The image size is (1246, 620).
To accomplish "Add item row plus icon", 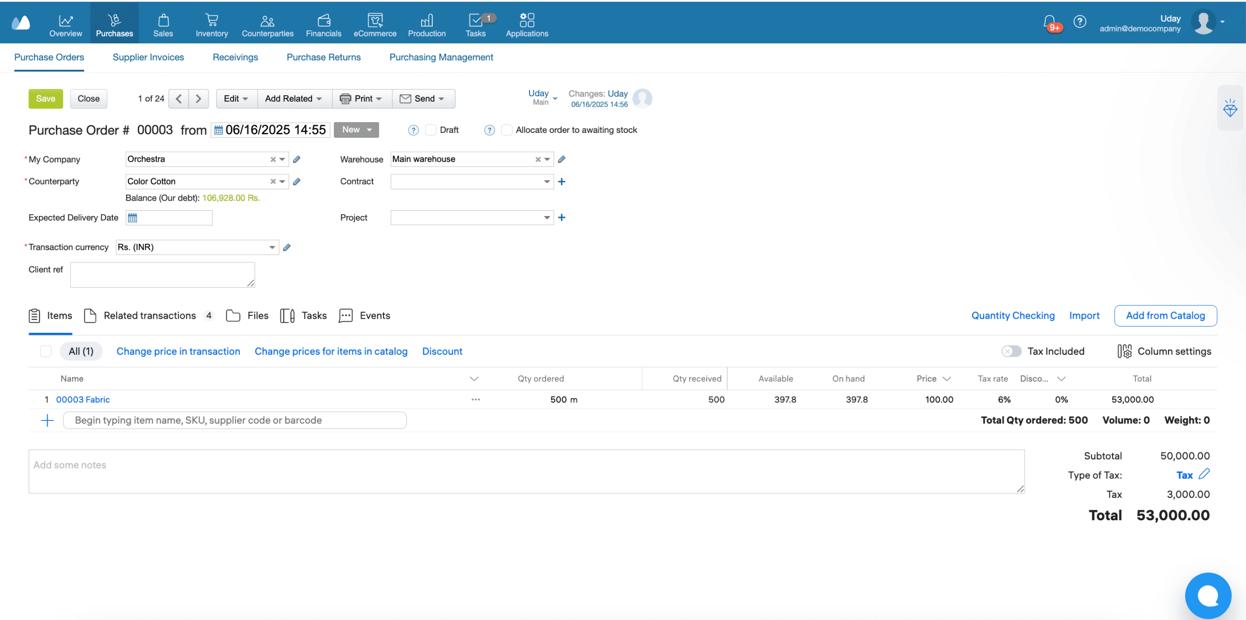I will (47, 420).
